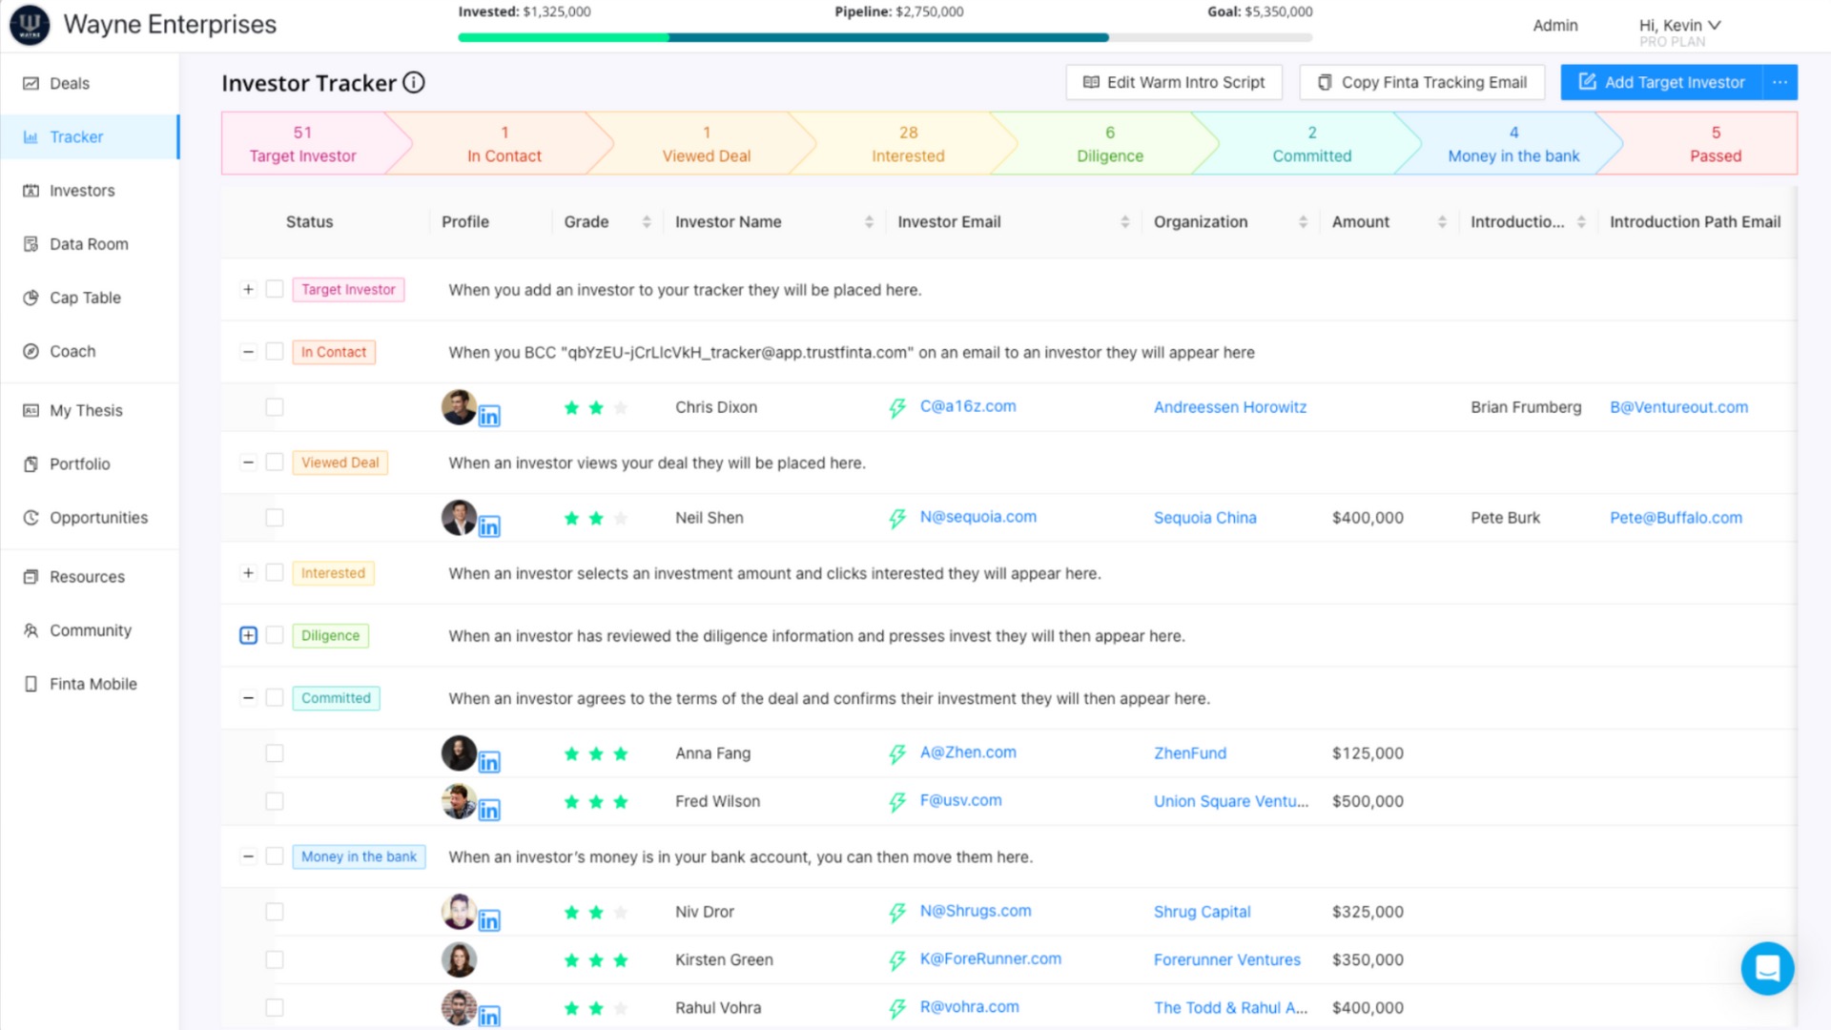Check the box for Anna Fang's row

(275, 753)
